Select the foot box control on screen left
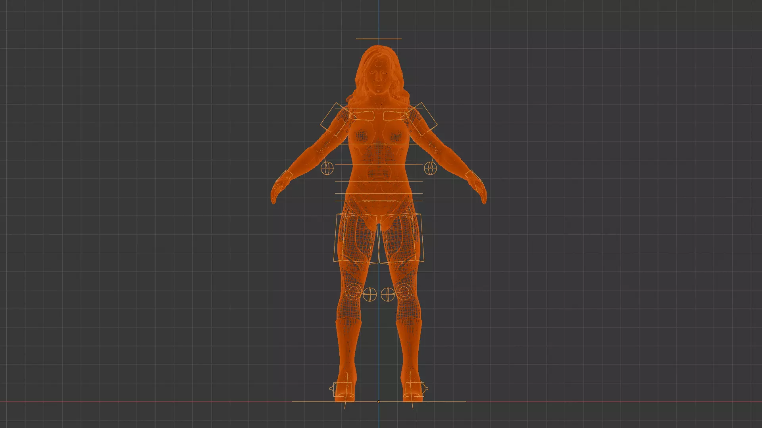This screenshot has height=428, width=762. click(x=342, y=389)
